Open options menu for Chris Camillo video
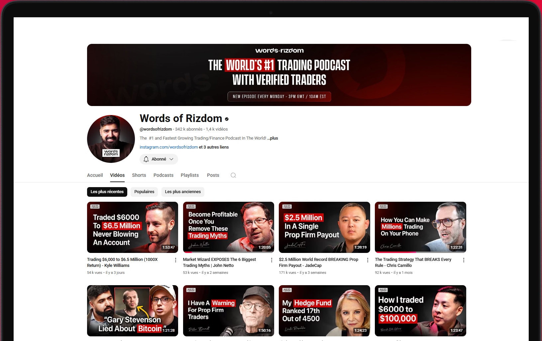 [x=464, y=260]
